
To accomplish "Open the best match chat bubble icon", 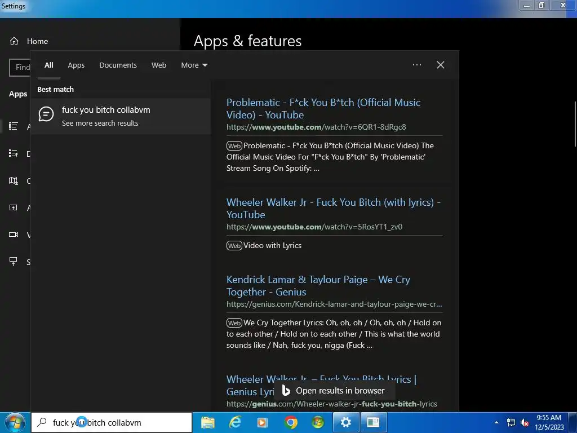I will point(46,114).
